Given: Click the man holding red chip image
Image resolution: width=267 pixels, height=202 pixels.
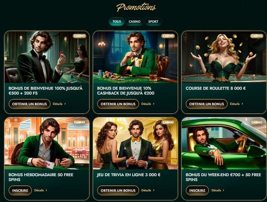Looking at the screenshot, I should click(47, 57).
